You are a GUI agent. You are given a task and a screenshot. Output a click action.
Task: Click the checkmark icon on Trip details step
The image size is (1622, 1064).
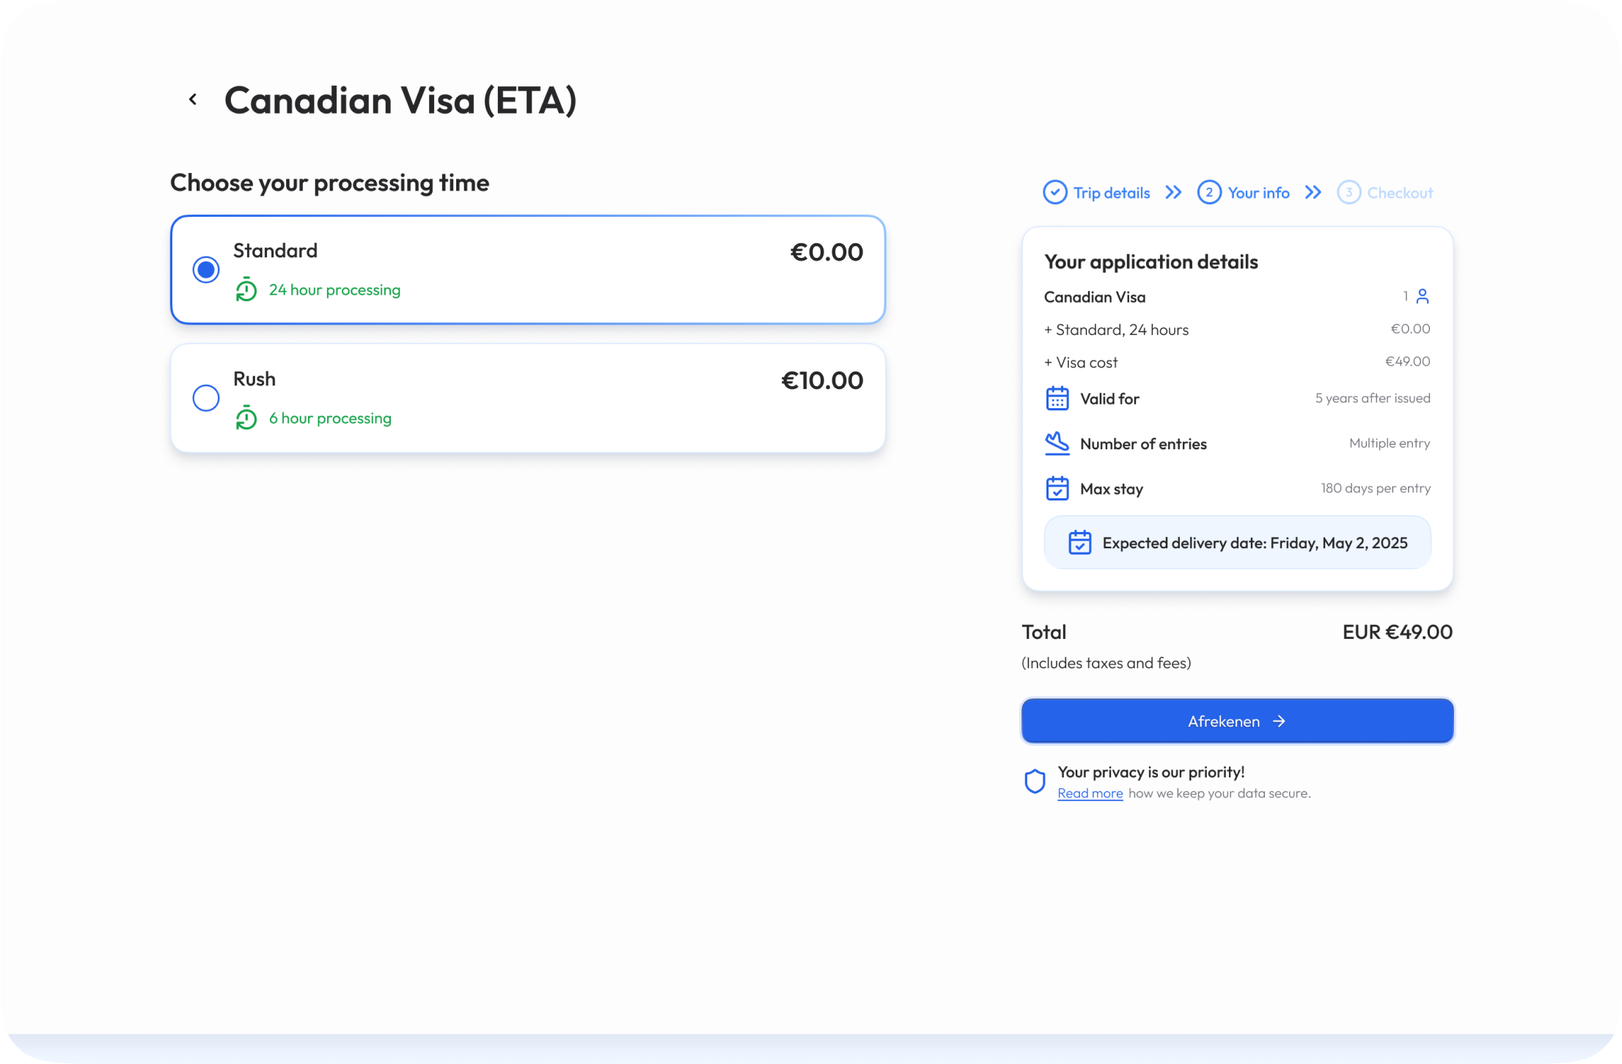1054,192
